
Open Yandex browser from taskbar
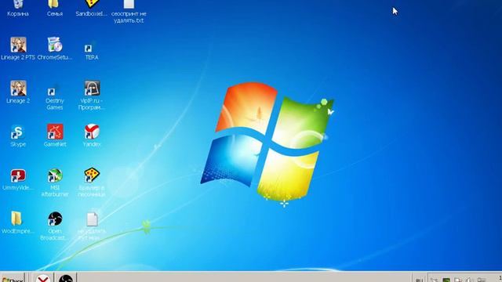pos(43,278)
